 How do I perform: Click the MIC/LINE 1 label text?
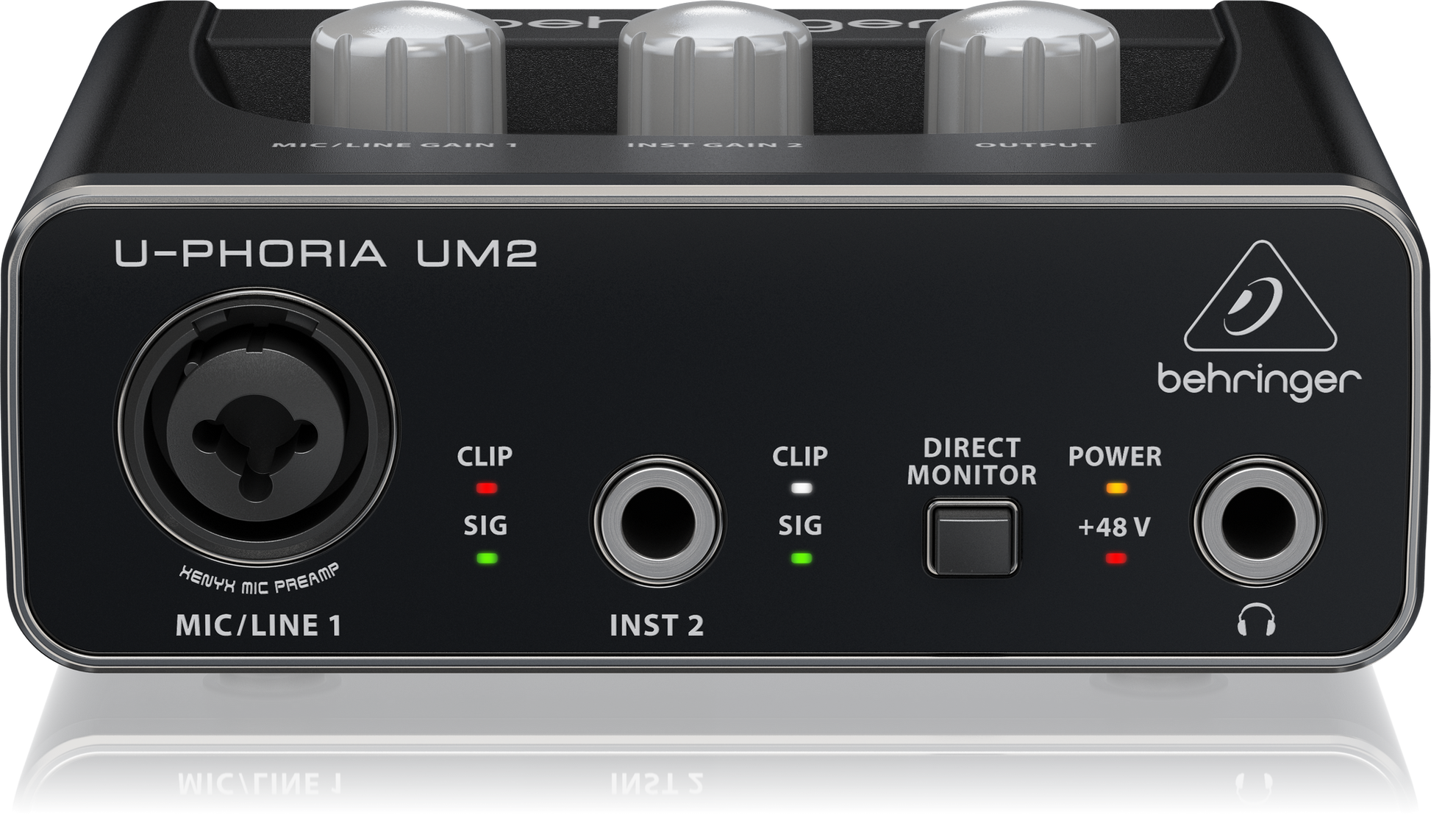coord(258,625)
